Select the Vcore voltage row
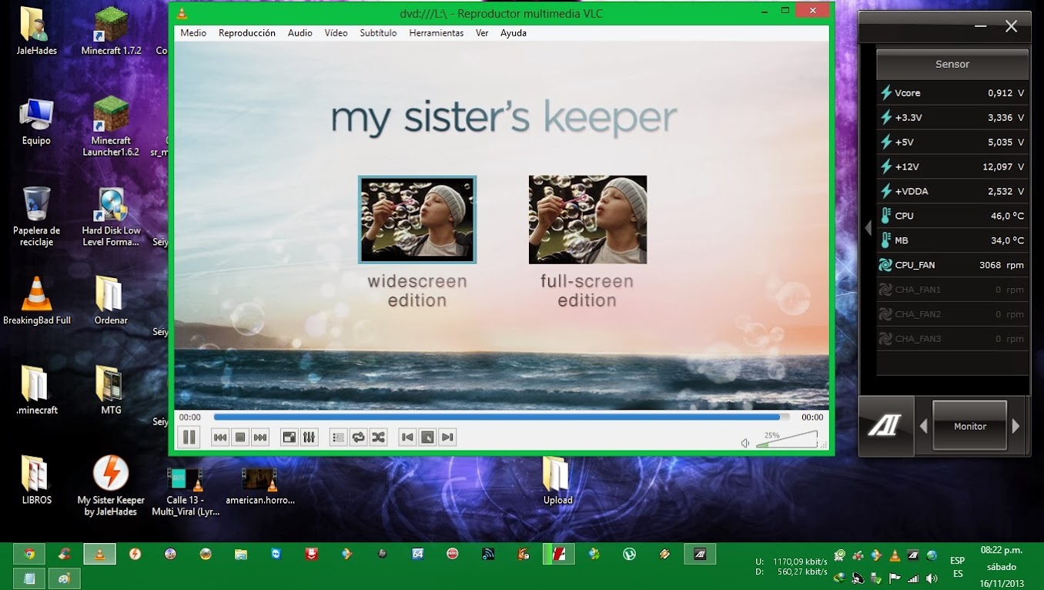1044x590 pixels. click(x=952, y=92)
